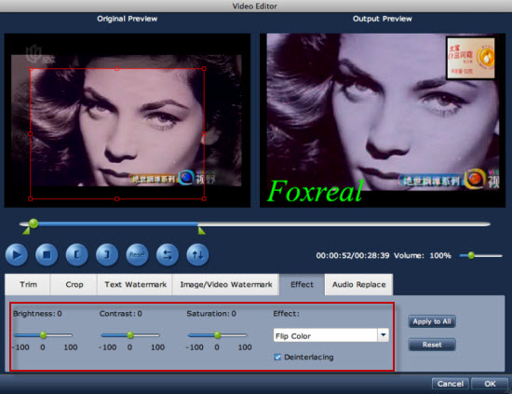Screen dimensions: 512x394
Task: Click the top-middle crop handle in Original Preview
Action: (x=117, y=69)
